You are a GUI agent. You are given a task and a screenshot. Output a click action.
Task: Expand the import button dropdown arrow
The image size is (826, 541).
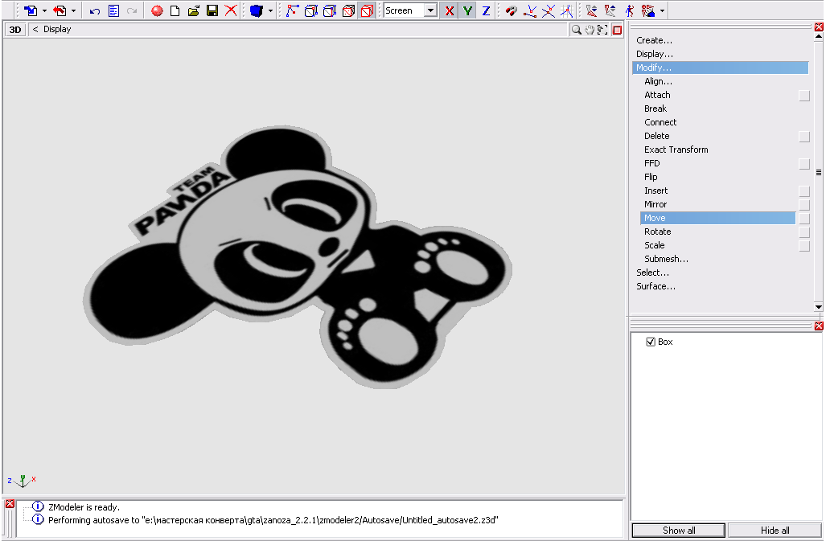[x=44, y=11]
